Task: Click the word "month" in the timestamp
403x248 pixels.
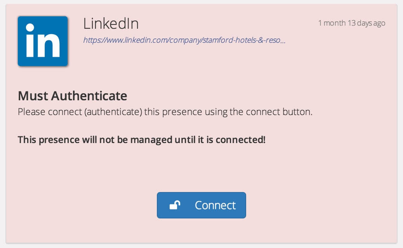Action: click(334, 23)
